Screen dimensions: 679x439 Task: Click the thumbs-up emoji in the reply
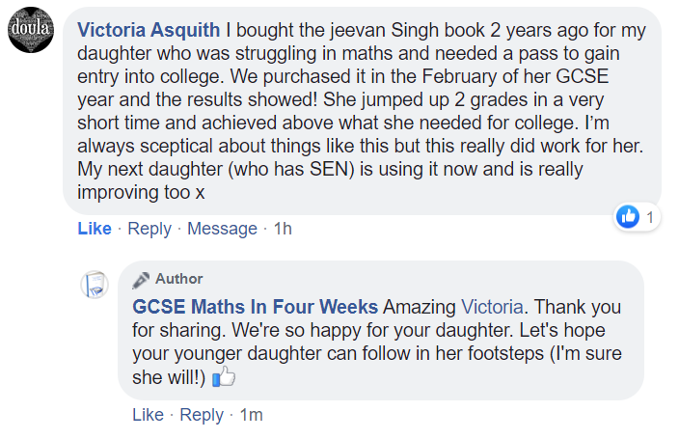tap(224, 378)
